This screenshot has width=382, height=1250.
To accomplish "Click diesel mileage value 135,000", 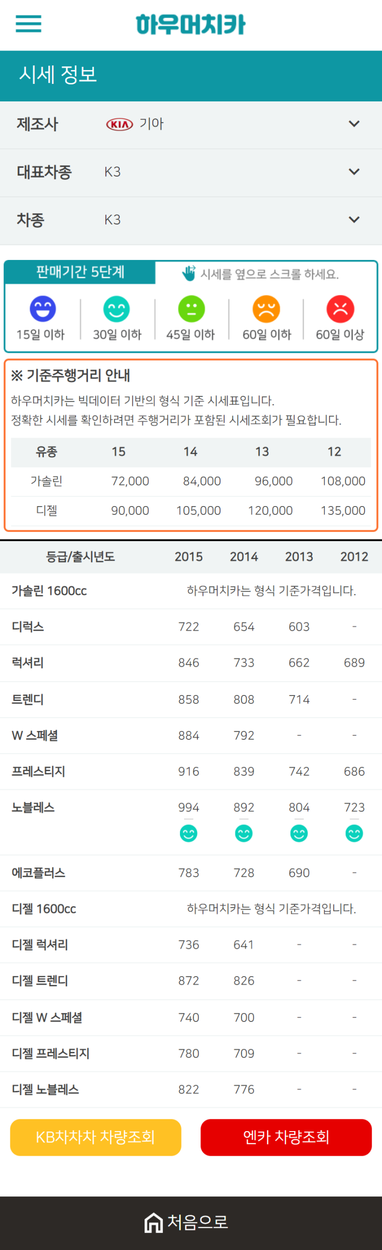I will point(343,511).
